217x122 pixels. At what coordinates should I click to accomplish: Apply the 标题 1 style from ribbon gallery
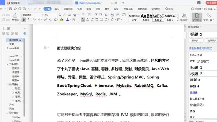146,17
